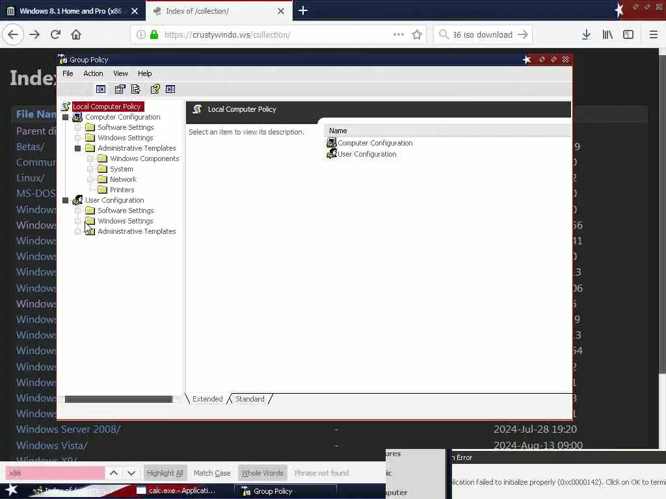Click Firefox forward arrow button
Viewport: 666px width, 499px height.
34,34
